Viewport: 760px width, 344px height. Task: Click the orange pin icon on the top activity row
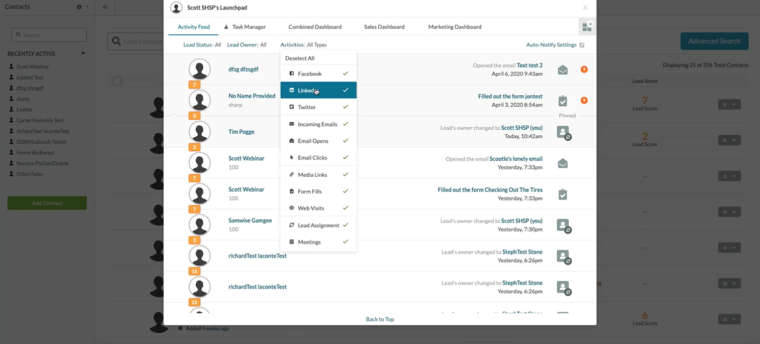(584, 70)
